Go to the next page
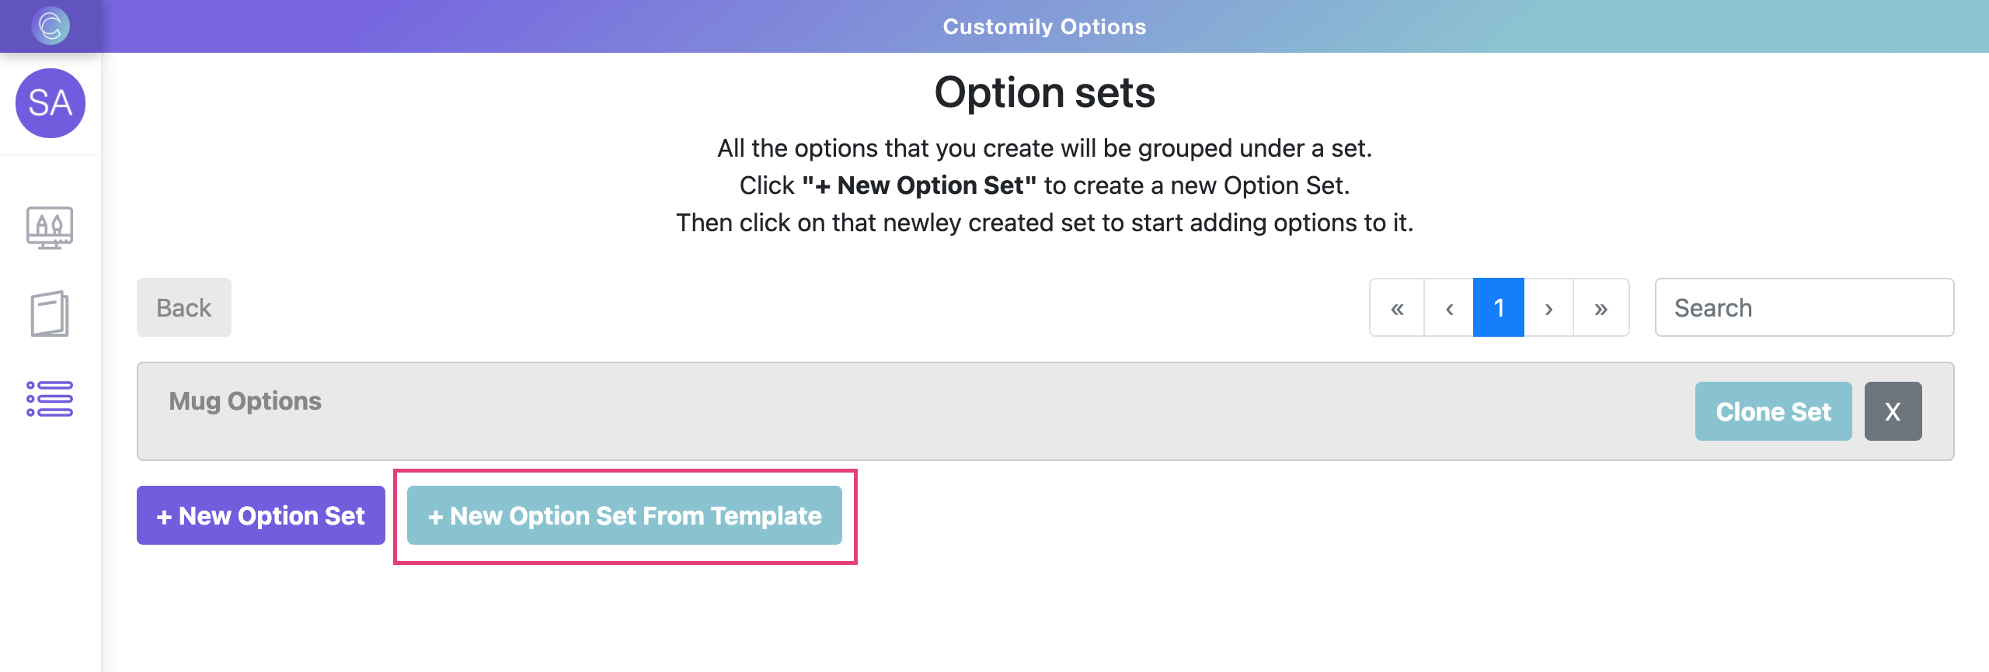 click(x=1548, y=308)
